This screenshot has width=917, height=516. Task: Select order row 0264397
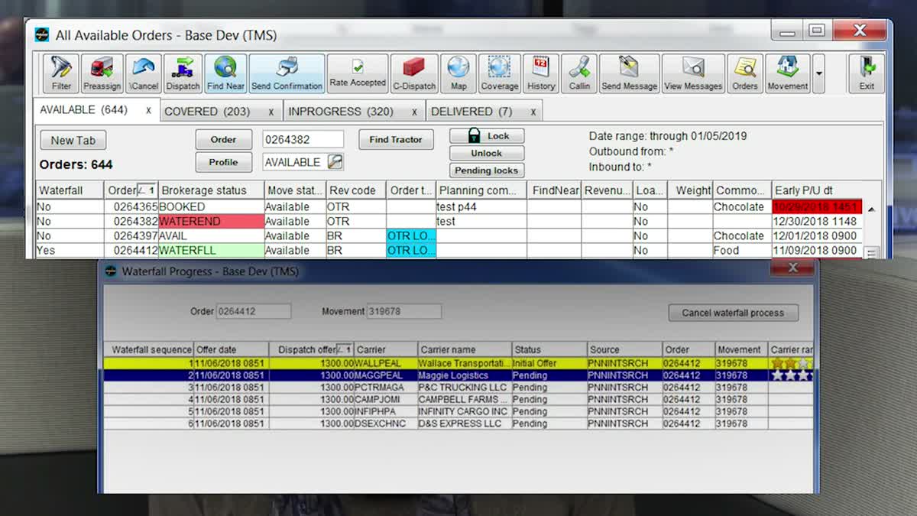[449, 236]
